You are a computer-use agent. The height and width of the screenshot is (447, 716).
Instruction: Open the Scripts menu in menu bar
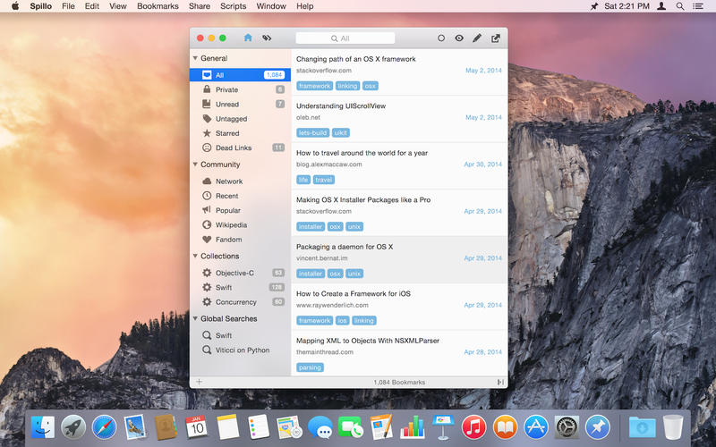[x=233, y=6]
